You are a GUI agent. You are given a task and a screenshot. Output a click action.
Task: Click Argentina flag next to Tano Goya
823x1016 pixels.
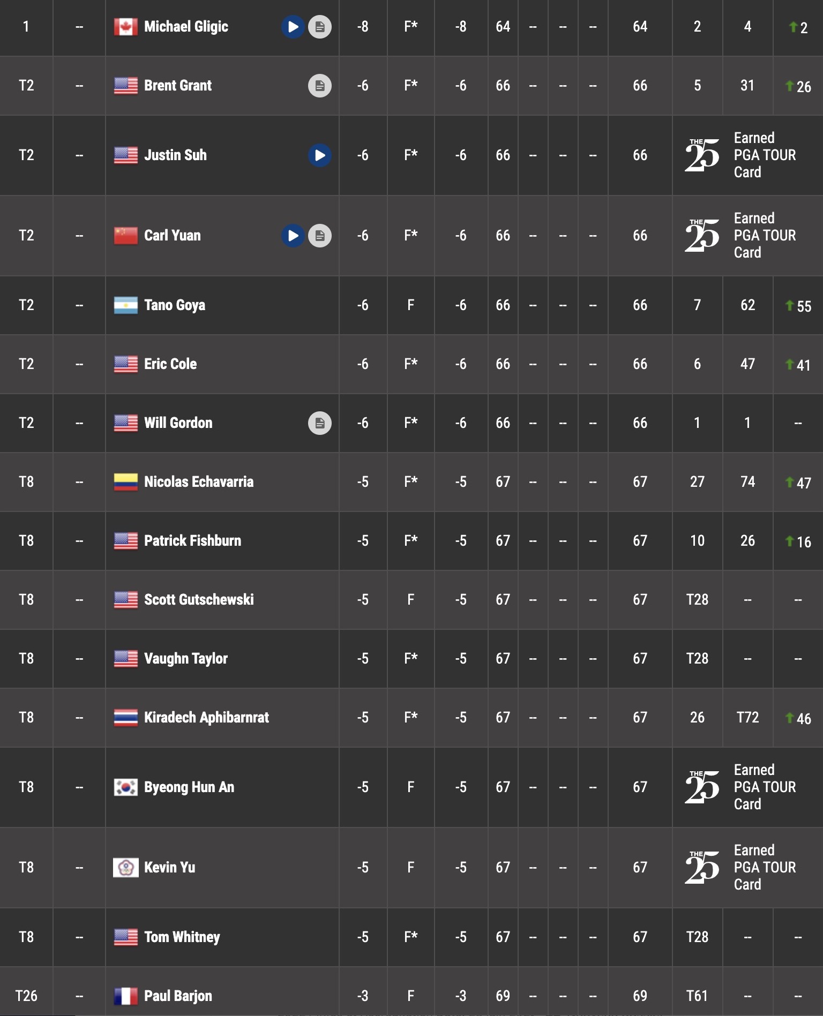tap(126, 305)
